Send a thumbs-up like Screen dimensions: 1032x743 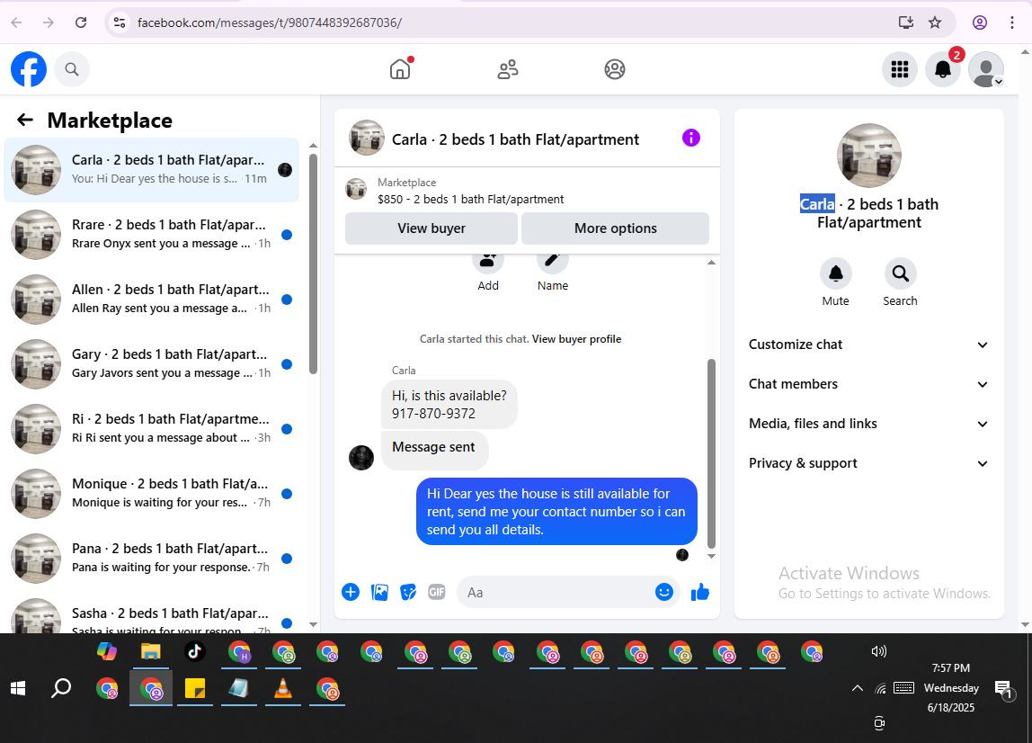pyautogui.click(x=700, y=592)
